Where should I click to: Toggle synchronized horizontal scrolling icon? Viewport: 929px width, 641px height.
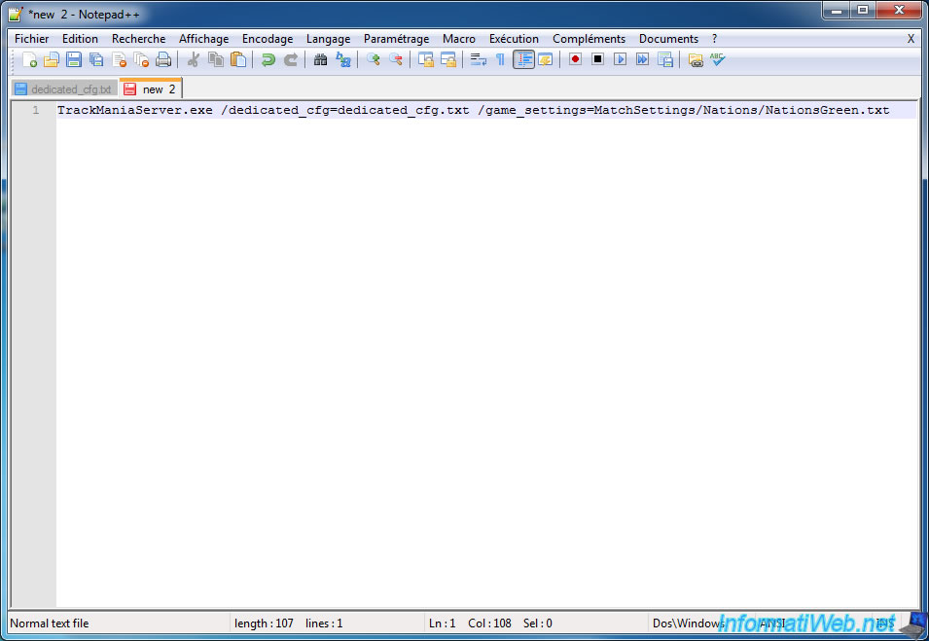click(447, 59)
